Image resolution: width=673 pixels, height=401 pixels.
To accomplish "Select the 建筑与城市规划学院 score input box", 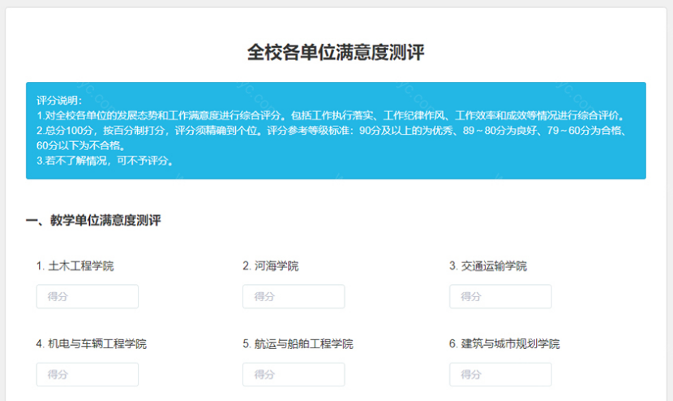I will click(x=499, y=374).
